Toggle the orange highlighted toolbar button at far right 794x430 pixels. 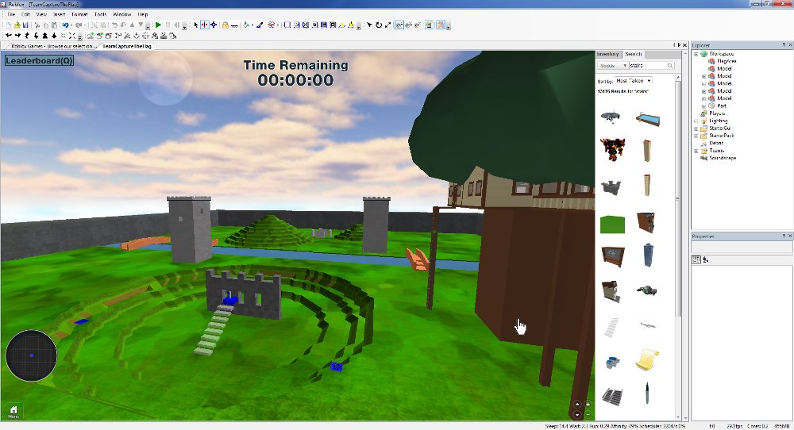441,25
